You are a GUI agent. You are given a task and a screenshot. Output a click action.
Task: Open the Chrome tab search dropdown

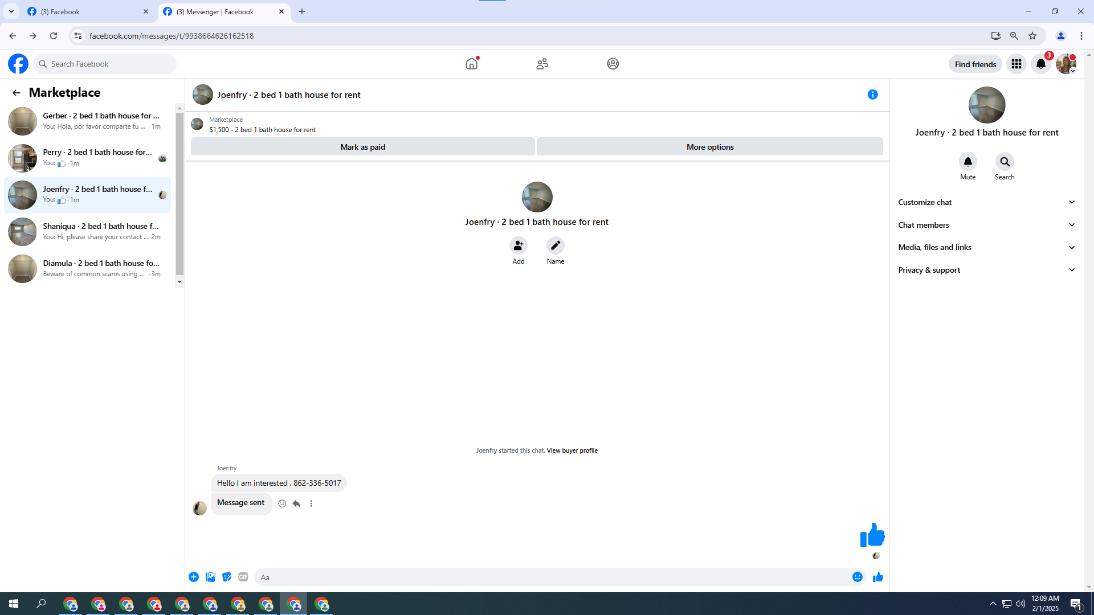(11, 11)
